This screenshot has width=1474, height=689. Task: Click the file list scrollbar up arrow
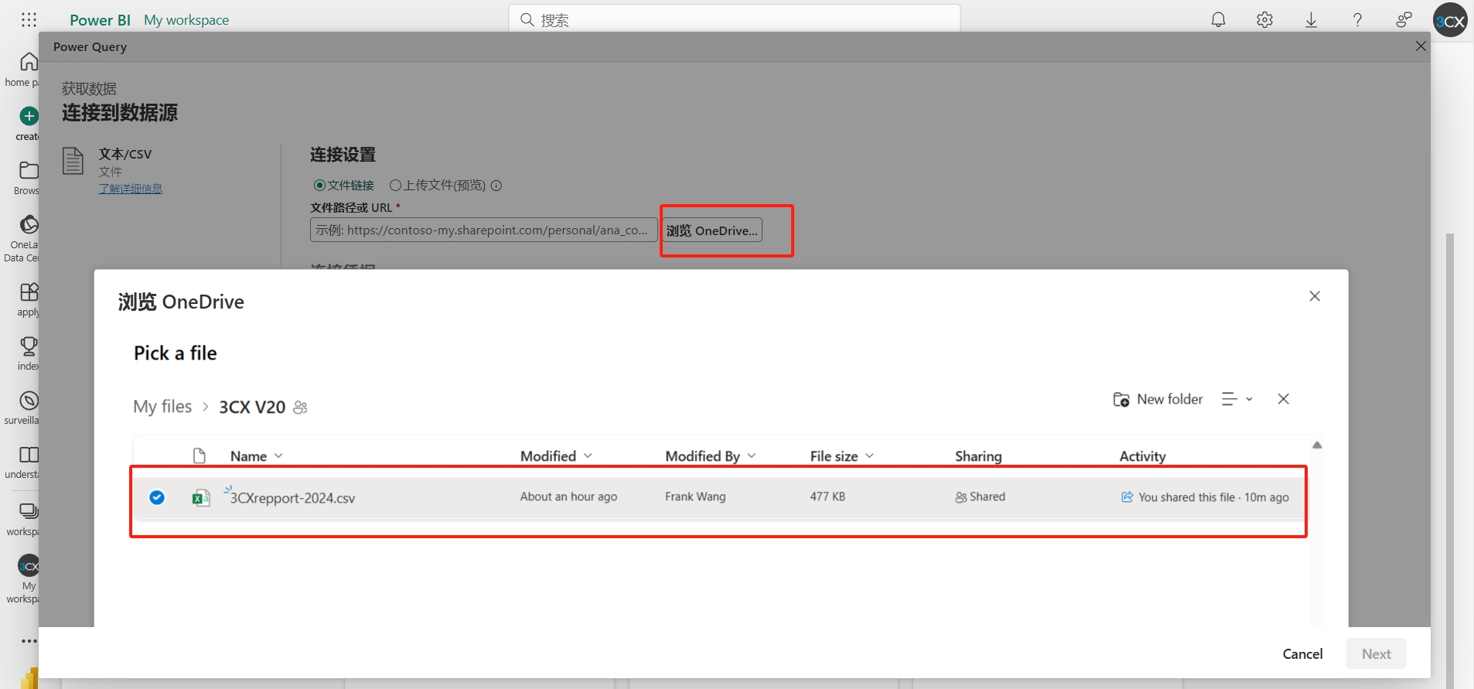point(1317,445)
